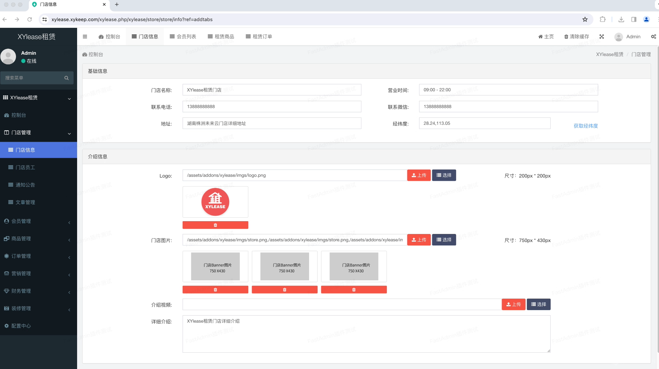This screenshot has width=659, height=369.
Task: Switch to the 会员列表 tab
Action: [x=183, y=36]
